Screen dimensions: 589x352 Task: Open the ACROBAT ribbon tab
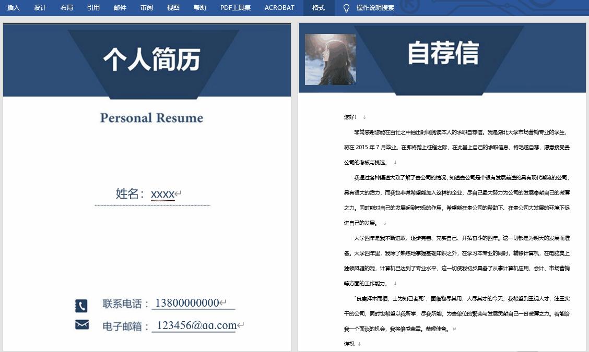[x=279, y=8]
